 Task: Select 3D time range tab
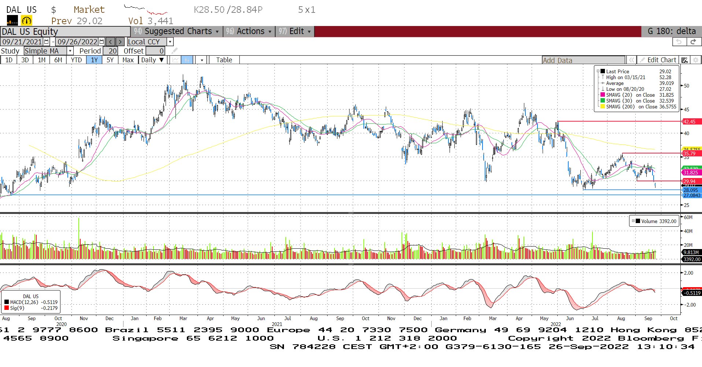[25, 60]
